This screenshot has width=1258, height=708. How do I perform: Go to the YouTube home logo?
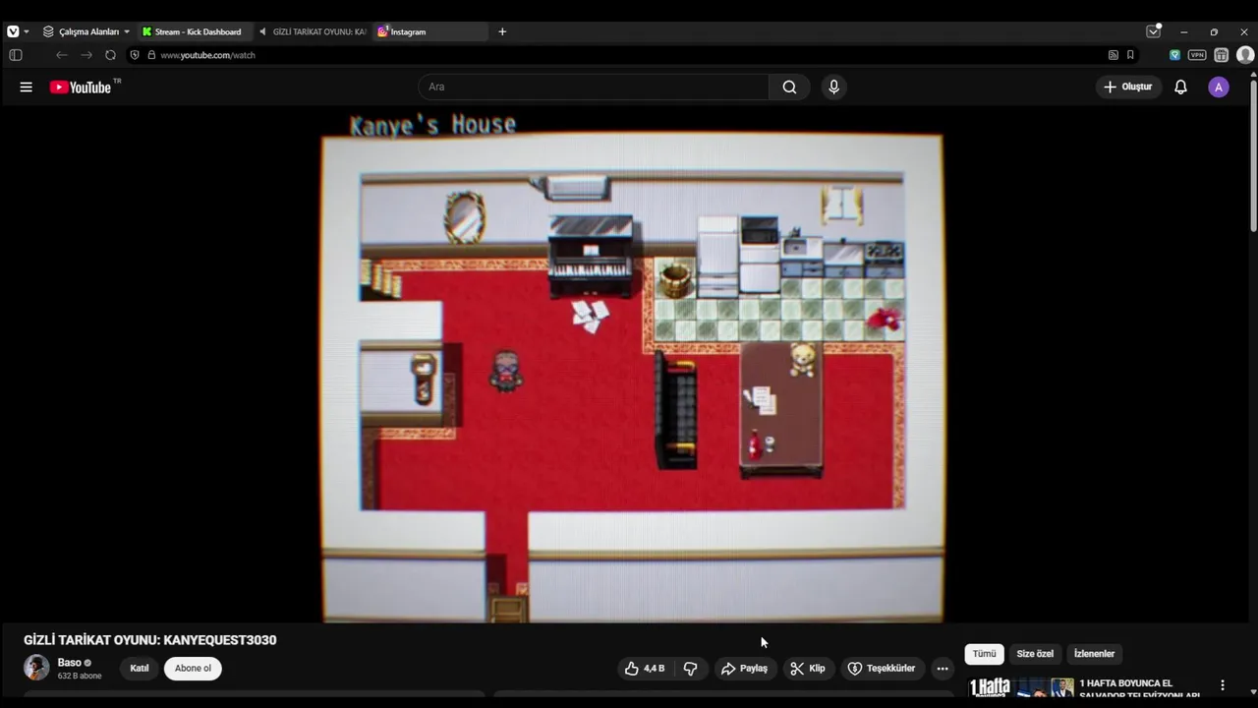pos(81,87)
